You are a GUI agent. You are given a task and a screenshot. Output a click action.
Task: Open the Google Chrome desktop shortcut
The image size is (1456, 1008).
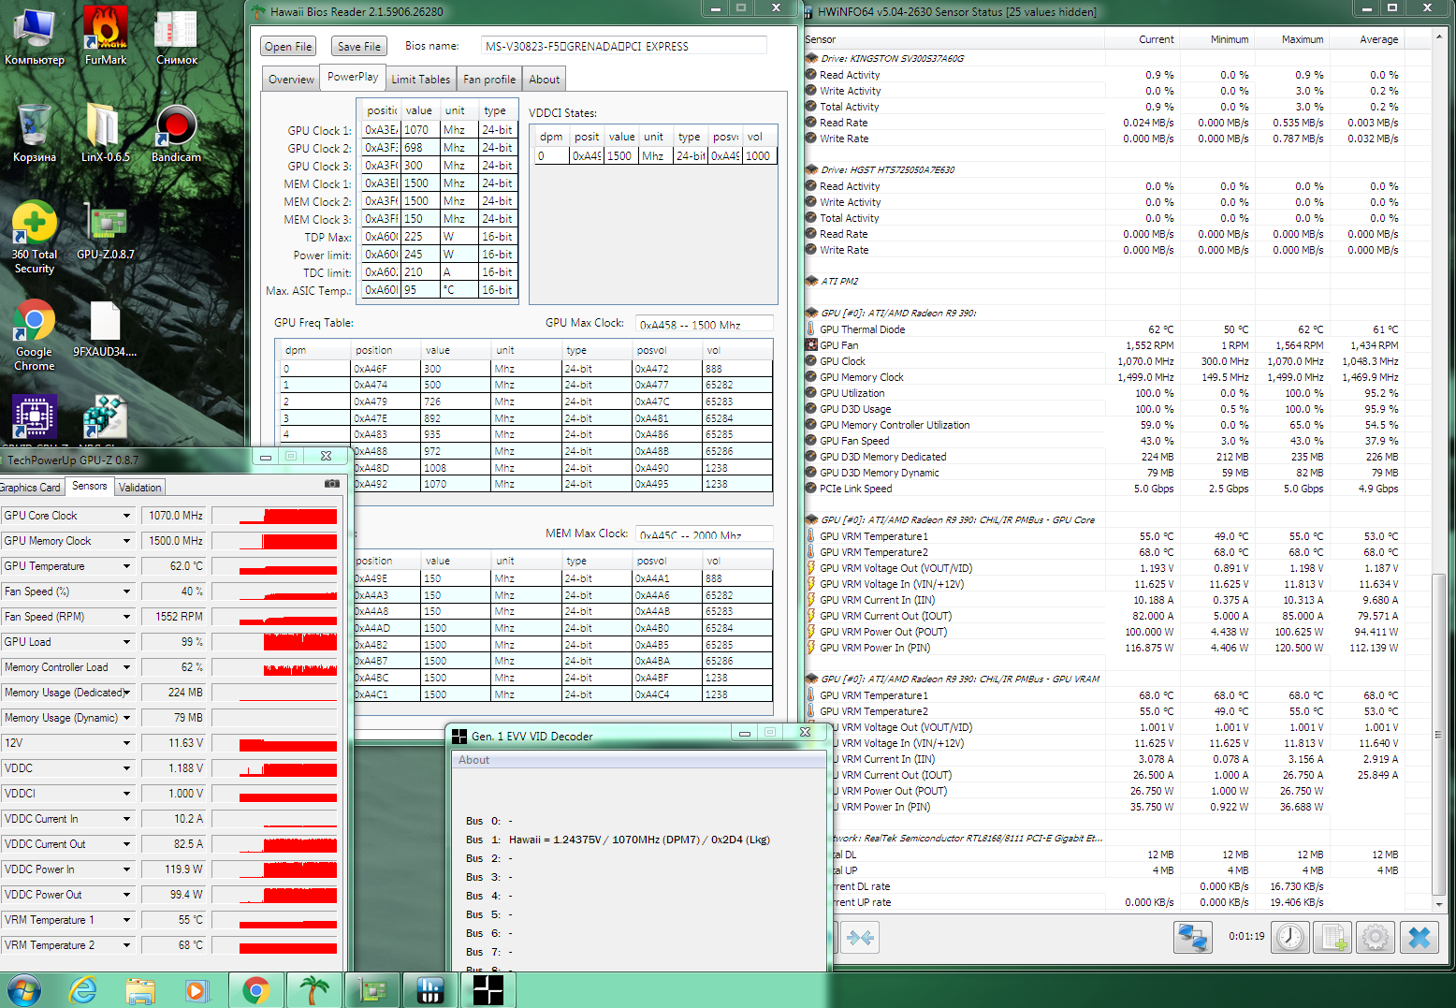[35, 335]
